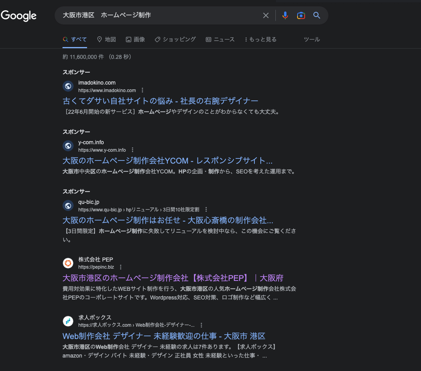Select the すべて tab

coord(75,40)
